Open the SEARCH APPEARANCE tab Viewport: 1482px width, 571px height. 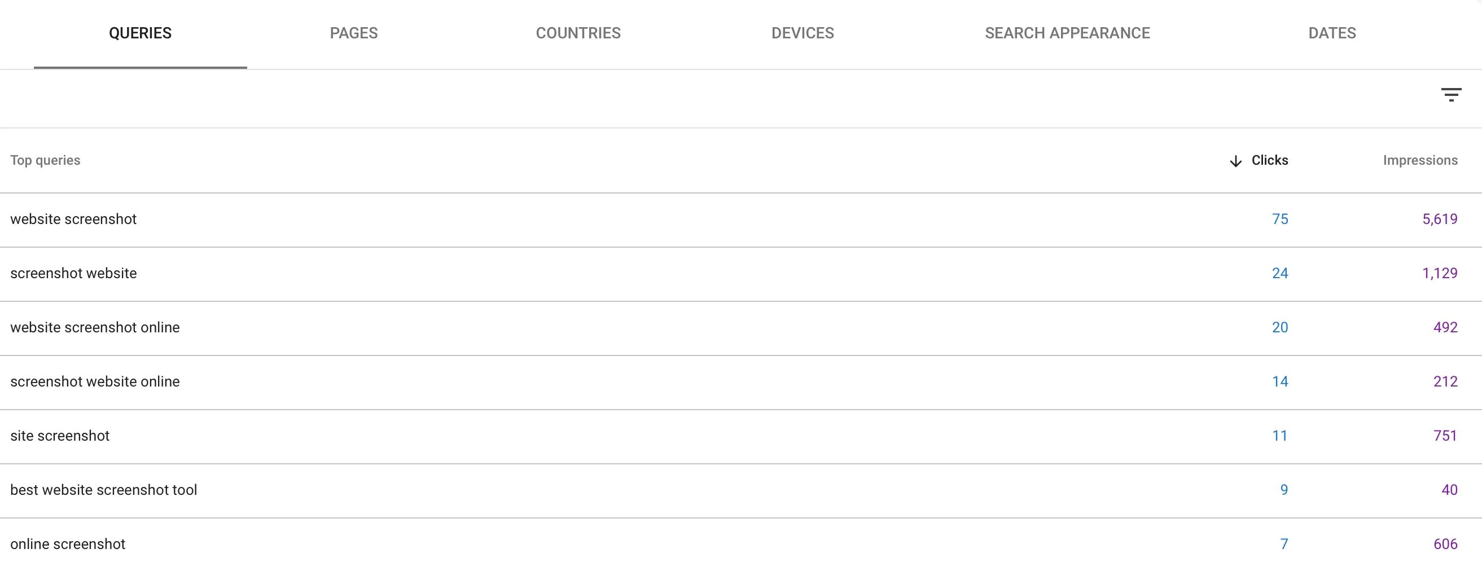(x=1067, y=33)
